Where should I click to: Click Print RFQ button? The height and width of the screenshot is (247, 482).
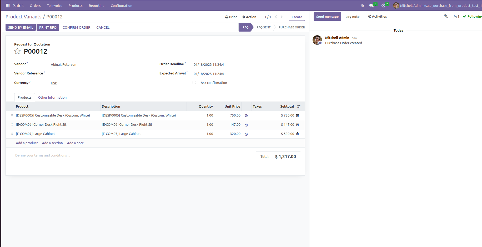(x=48, y=28)
